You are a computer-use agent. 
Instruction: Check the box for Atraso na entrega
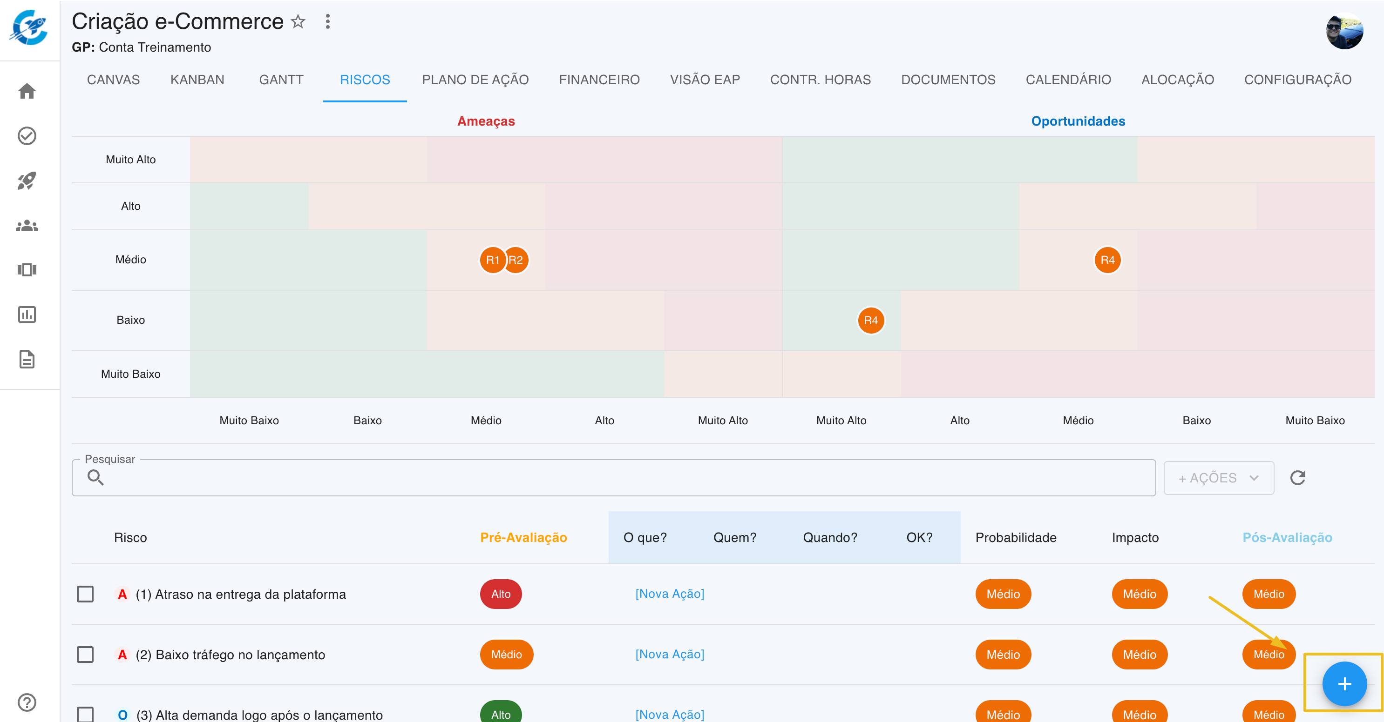85,594
